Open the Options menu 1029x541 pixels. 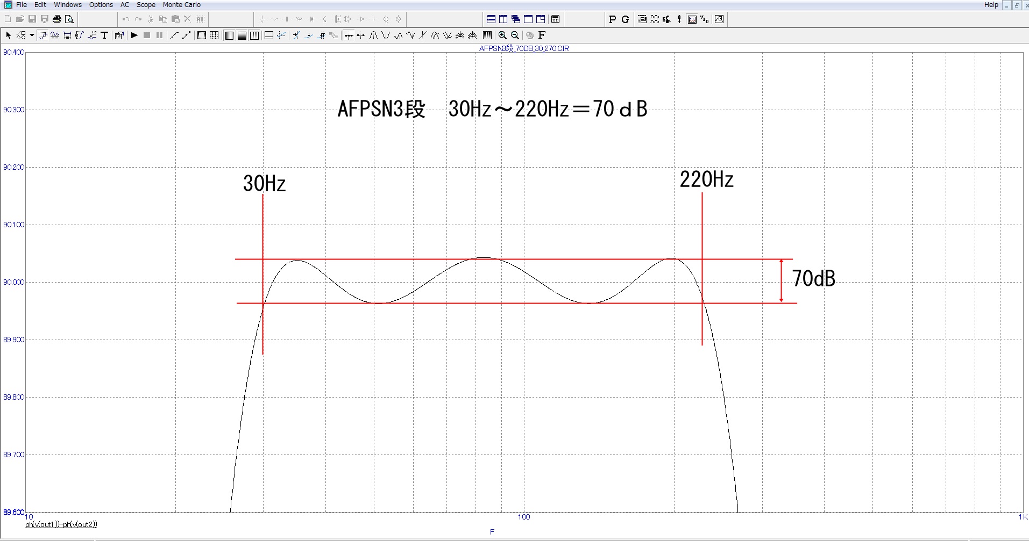coord(101,5)
